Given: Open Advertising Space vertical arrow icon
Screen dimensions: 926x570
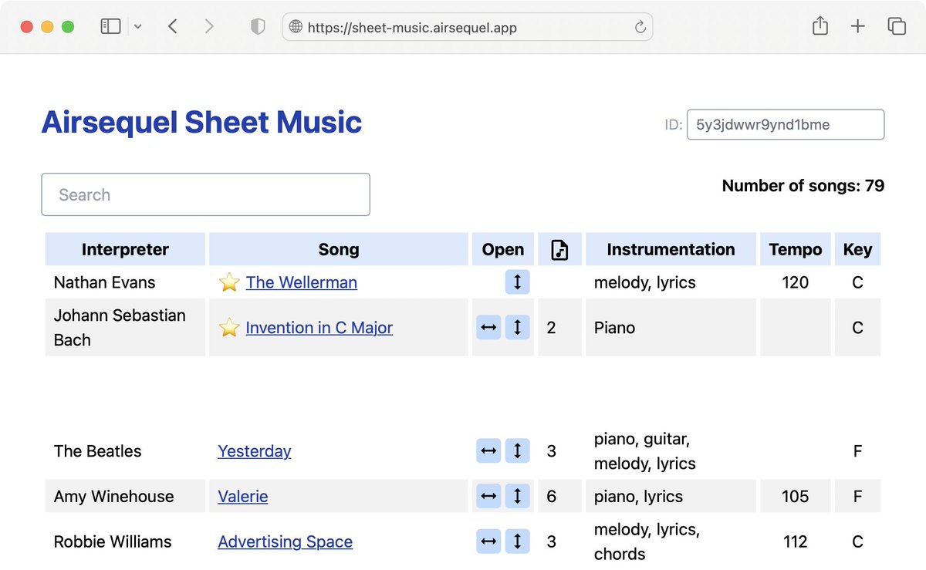Looking at the screenshot, I should point(517,541).
